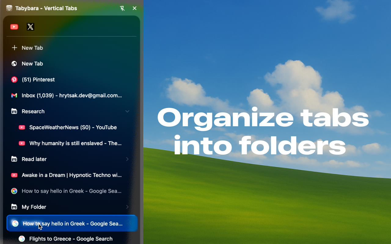Click the Read later folder icon
The width and height of the screenshot is (391, 244).
(14, 159)
